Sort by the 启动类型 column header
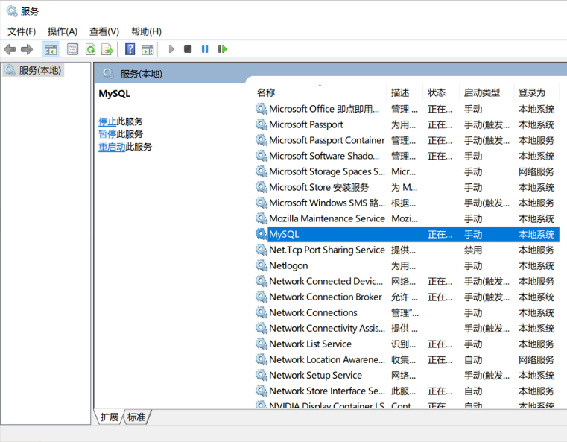The width and height of the screenshot is (567, 442). 487,92
